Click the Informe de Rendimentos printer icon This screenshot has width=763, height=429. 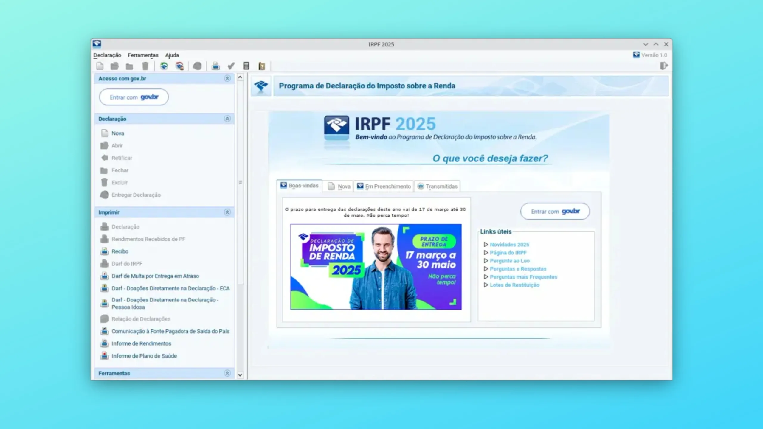[104, 343]
